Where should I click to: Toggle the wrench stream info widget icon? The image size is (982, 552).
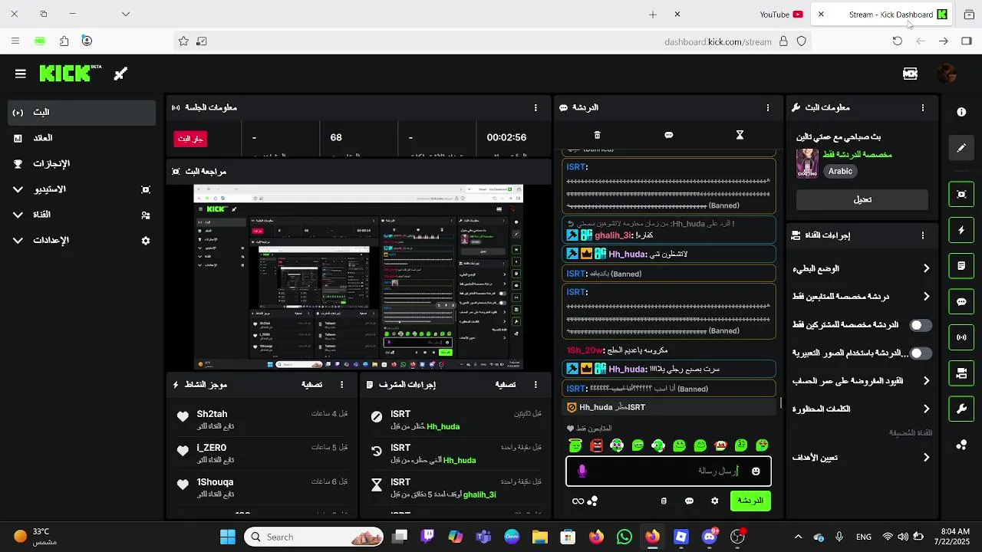(x=961, y=409)
